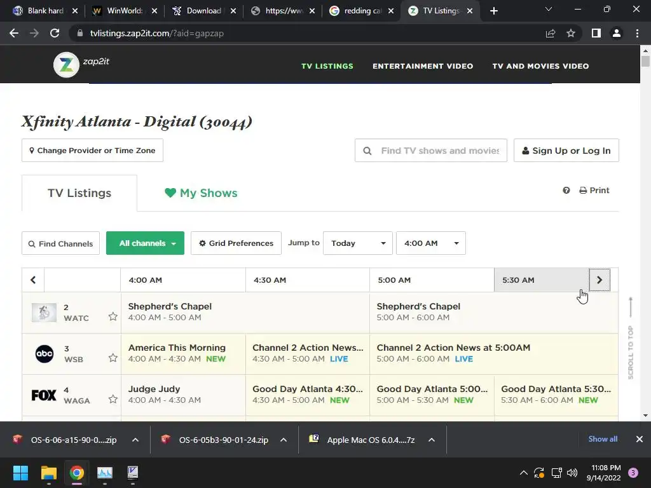Open Chrome side panel icon

point(596,33)
